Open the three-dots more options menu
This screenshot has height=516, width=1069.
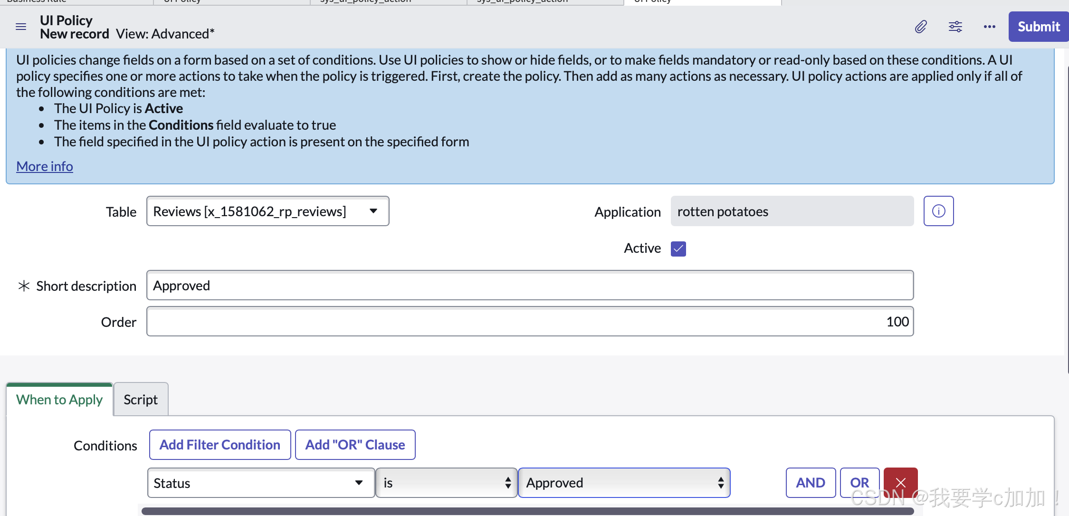[989, 27]
